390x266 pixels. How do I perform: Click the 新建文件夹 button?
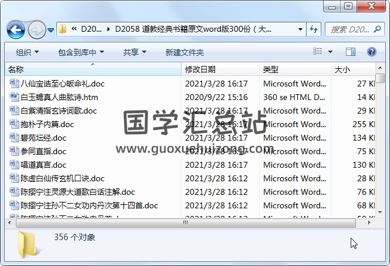[x=184, y=52]
